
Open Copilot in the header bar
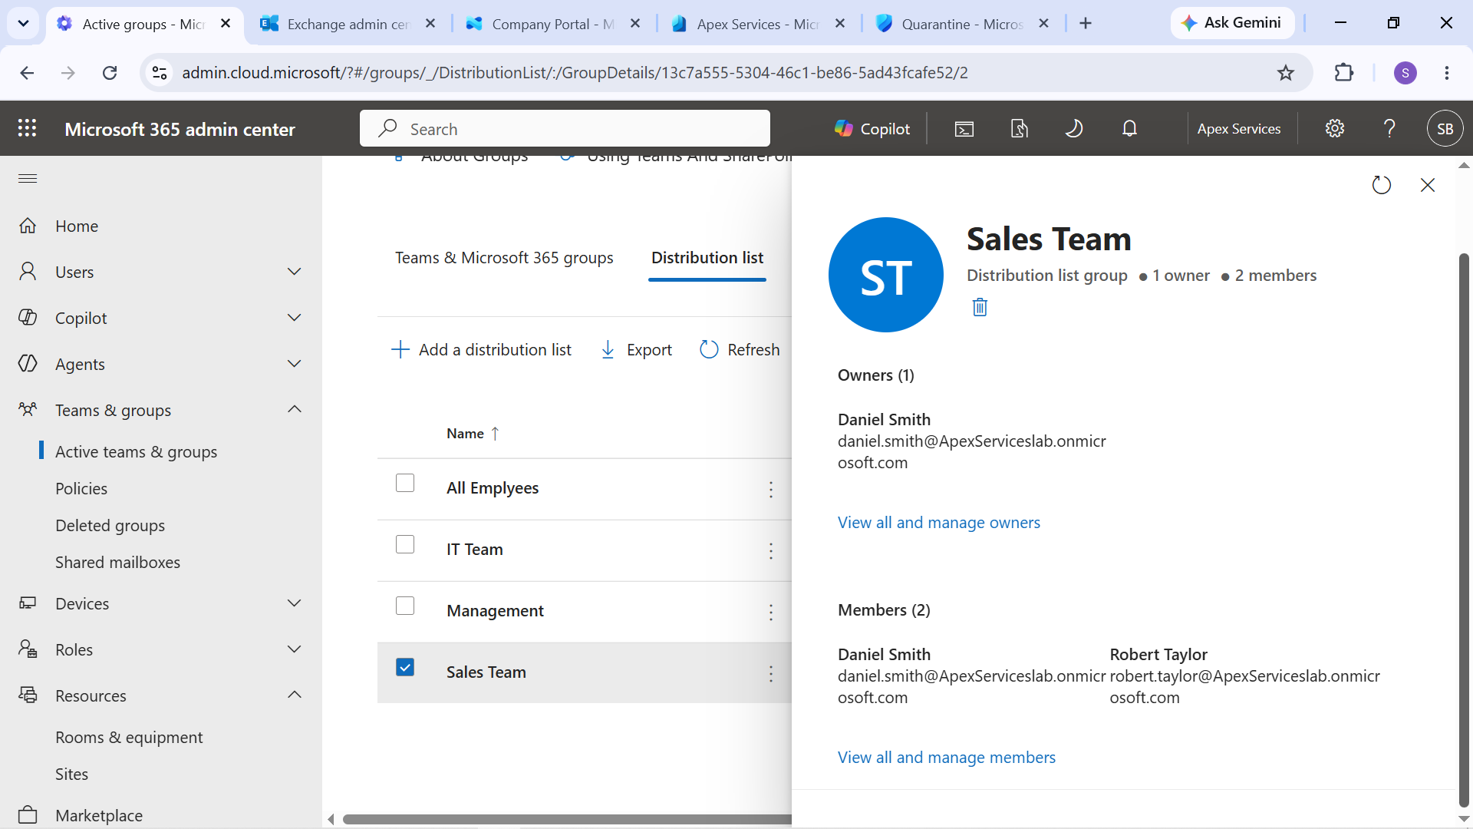tap(872, 128)
